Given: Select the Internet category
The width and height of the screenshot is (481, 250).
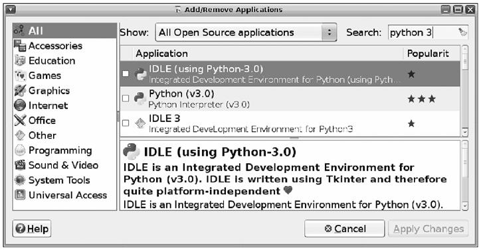Looking at the screenshot, I should pos(64,105).
